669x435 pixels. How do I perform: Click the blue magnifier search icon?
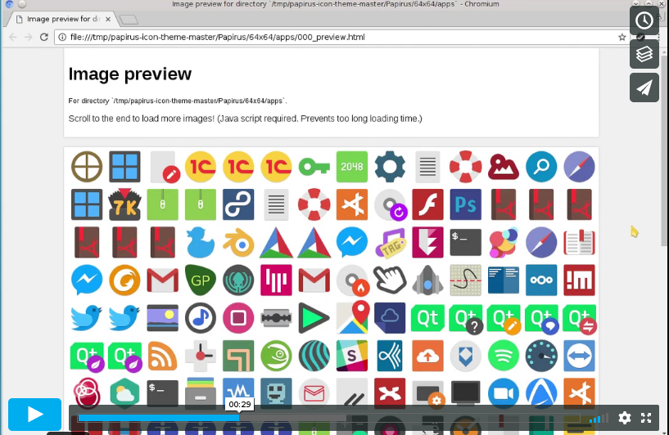[541, 167]
